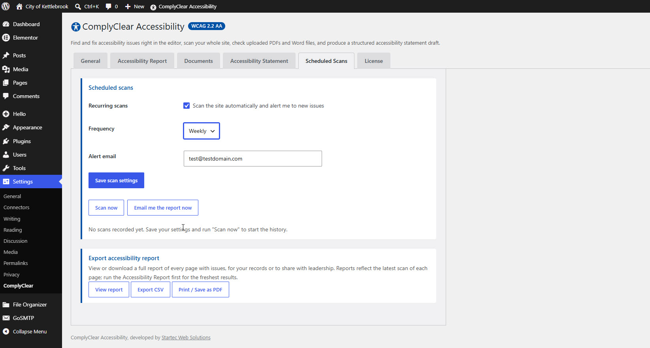The image size is (650, 348).
Task: Click the ComplyClear logo beside the page title
Action: [x=75, y=26]
